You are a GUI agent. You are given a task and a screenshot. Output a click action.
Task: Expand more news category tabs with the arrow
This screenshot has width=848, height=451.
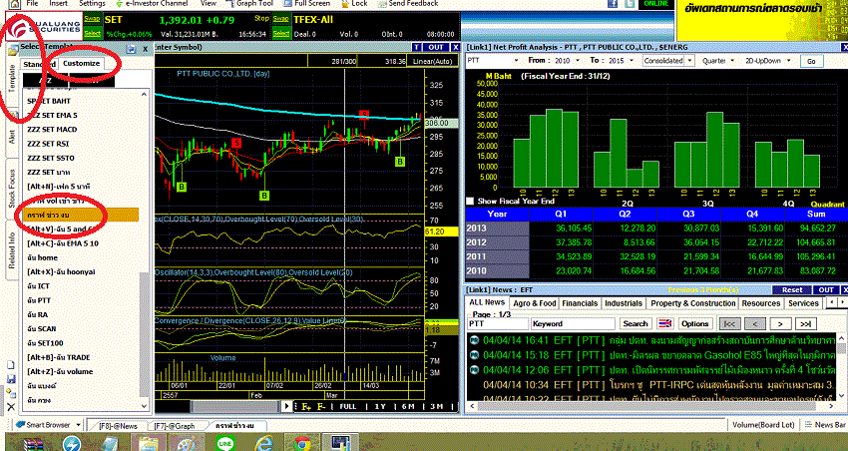(x=841, y=302)
